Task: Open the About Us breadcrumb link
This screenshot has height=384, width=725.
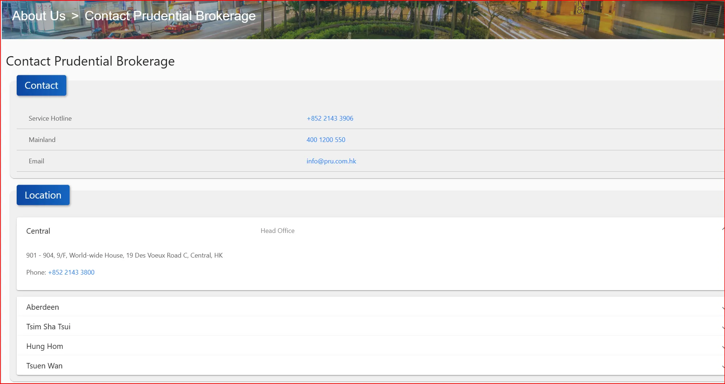Action: pyautogui.click(x=39, y=16)
